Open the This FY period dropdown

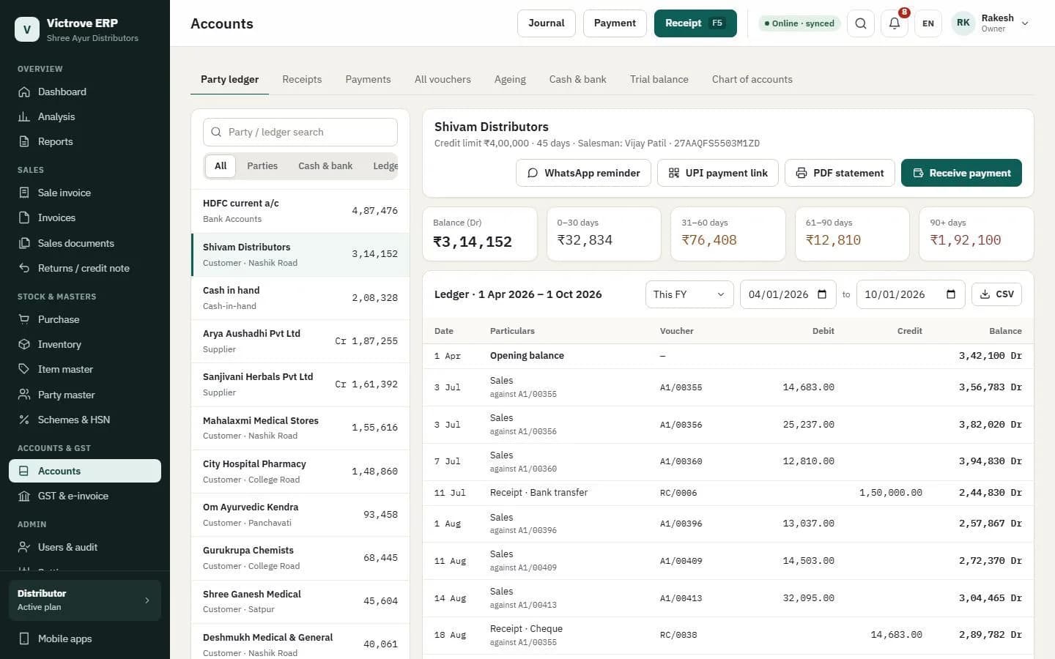[689, 294]
